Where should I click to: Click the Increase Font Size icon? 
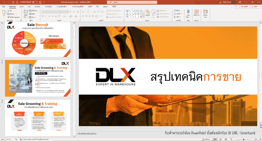(70, 12)
